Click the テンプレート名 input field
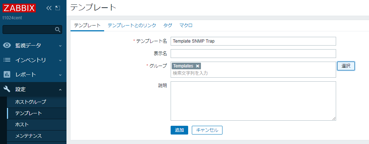The height and width of the screenshot is (144, 369). 253,41
